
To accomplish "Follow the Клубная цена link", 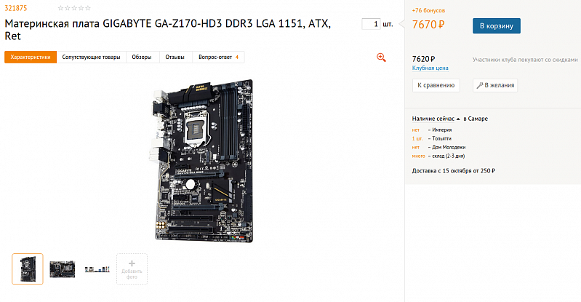I will 430,68.
